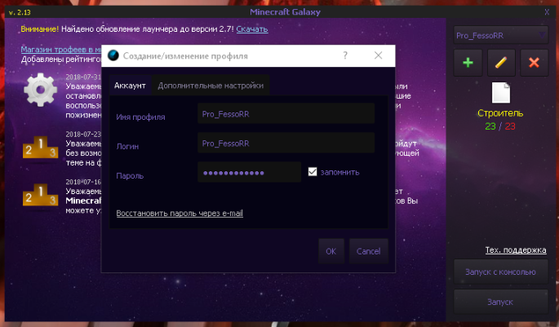Focus the Пароль password field

[249, 172]
